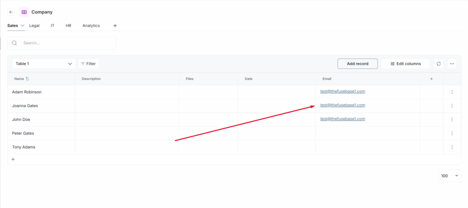Click the Edit columns button
468x208 pixels.
click(x=405, y=64)
